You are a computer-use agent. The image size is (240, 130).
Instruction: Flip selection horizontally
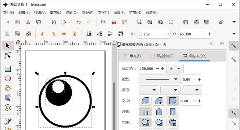(x=64, y=34)
